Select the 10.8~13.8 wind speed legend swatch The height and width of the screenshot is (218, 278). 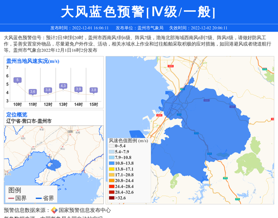point(111,163)
